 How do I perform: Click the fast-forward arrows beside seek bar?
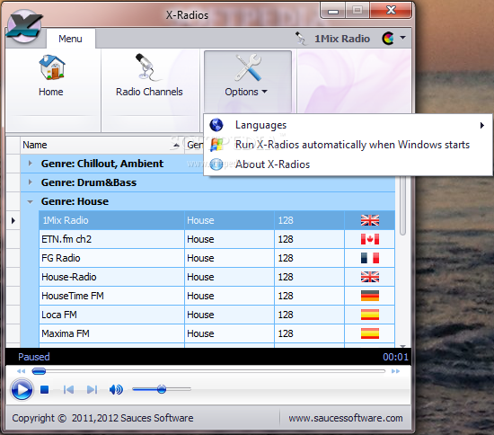pos(396,371)
